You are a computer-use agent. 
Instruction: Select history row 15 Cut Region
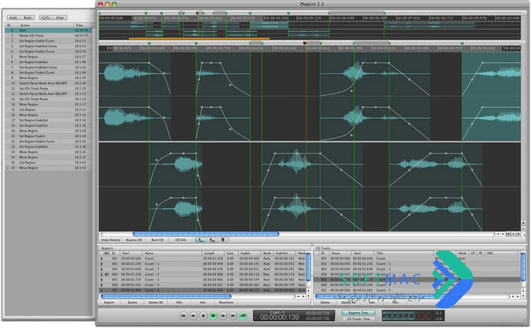pos(48,109)
